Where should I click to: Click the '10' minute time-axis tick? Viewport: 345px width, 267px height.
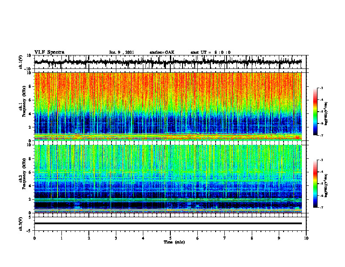[306, 238]
